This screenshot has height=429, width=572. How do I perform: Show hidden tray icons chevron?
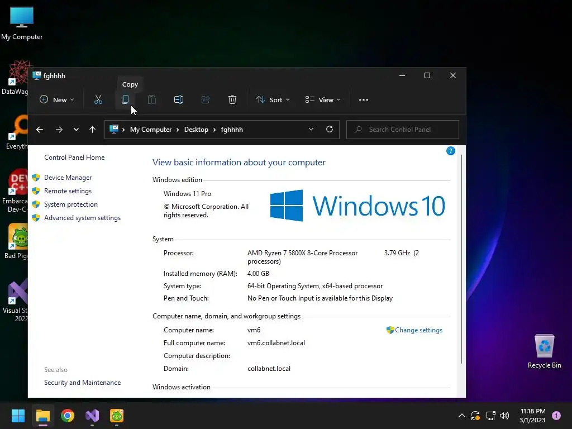point(461,416)
